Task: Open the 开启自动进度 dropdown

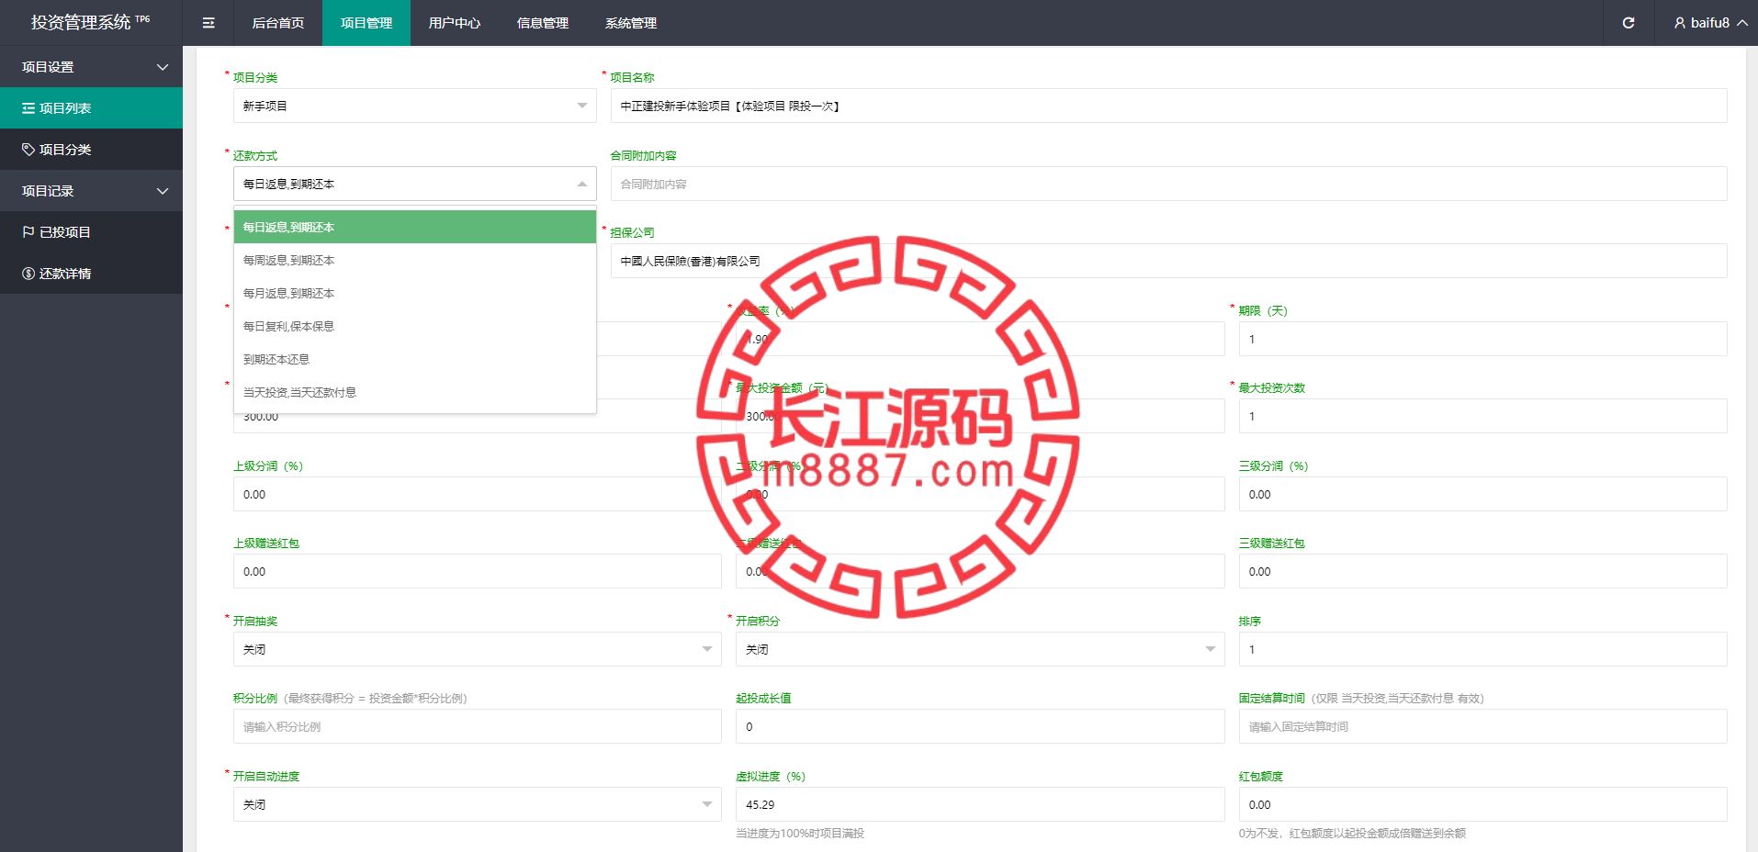Action: (478, 804)
